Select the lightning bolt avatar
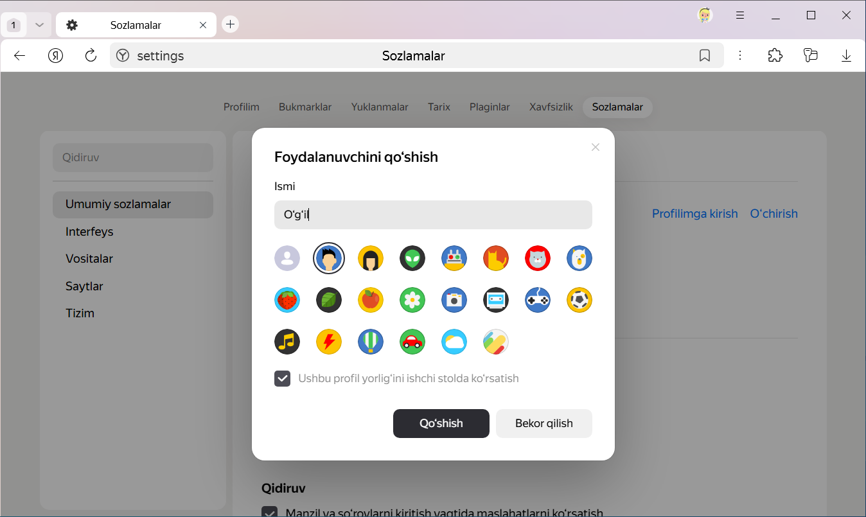866x517 pixels. (329, 342)
